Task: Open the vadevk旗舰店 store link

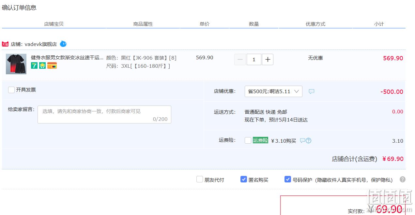Action: [41, 44]
